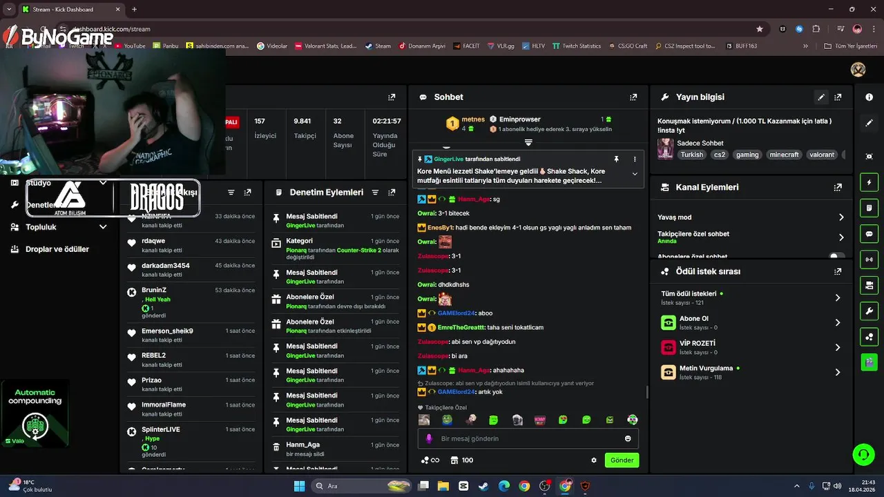Send the chat message with Gönder
Viewport: 884px width, 497px height.
pos(622,460)
